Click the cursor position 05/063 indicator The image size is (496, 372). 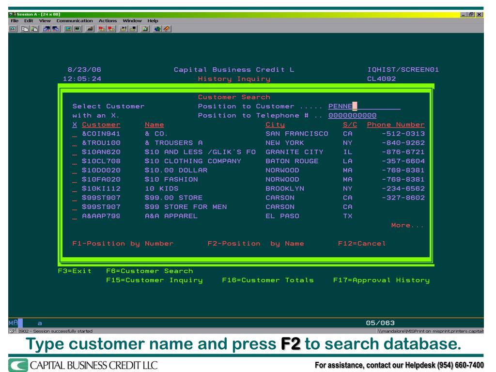tap(380, 323)
